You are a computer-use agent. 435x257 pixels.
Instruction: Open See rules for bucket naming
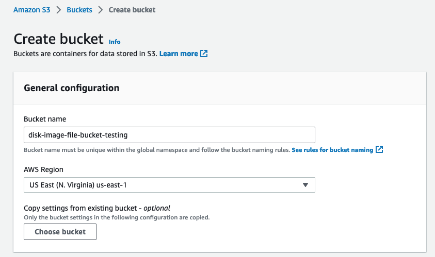point(332,150)
